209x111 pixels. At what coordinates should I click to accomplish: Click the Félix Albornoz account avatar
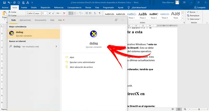[x=177, y=2]
